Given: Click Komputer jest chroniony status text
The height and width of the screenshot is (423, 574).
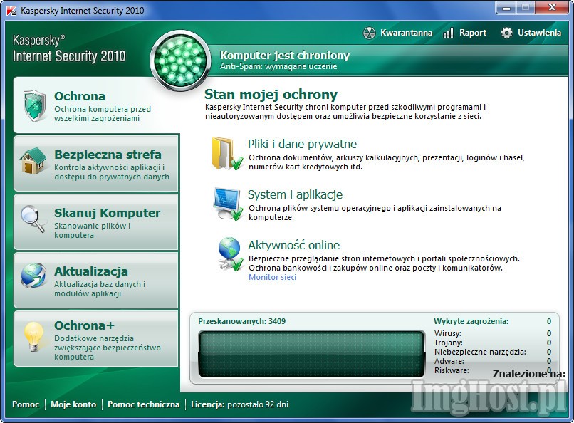Looking at the screenshot, I should 285,56.
